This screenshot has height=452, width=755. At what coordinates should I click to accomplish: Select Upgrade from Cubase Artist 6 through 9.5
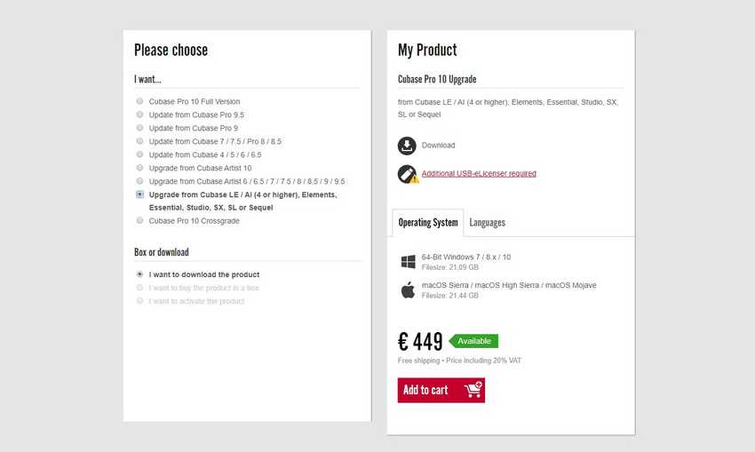pyautogui.click(x=139, y=181)
